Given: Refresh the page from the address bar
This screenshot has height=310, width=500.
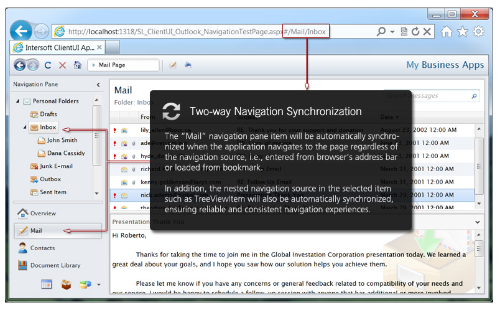Looking at the screenshot, I should pyautogui.click(x=415, y=32).
